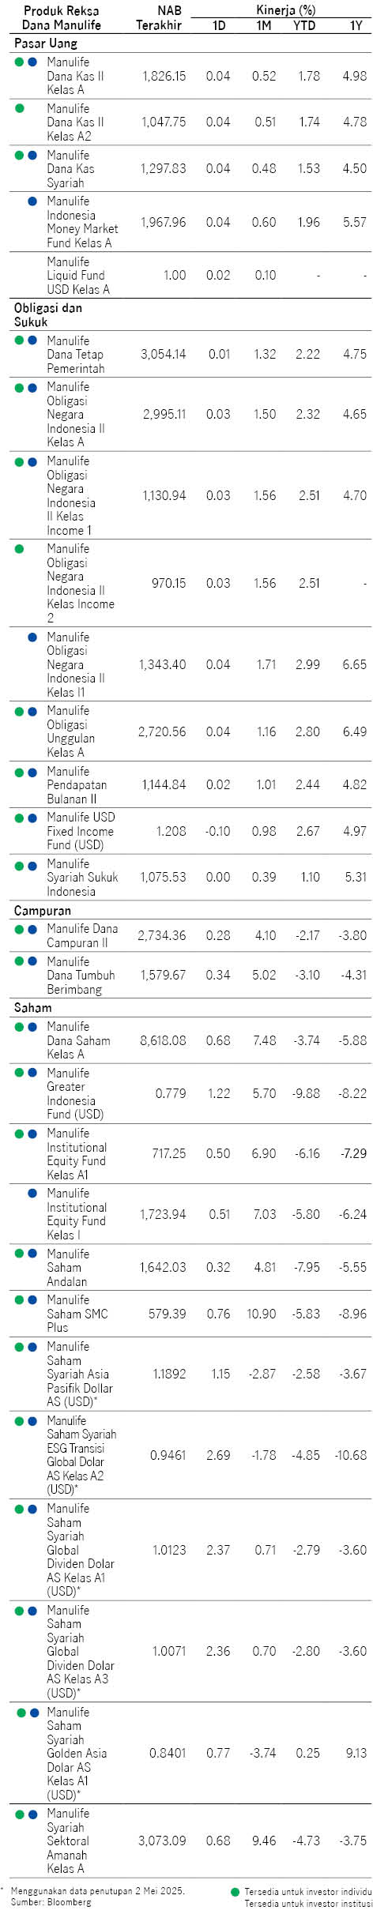
Task: Select the Obligasi dan Sukuk section header
Action: click(47, 314)
